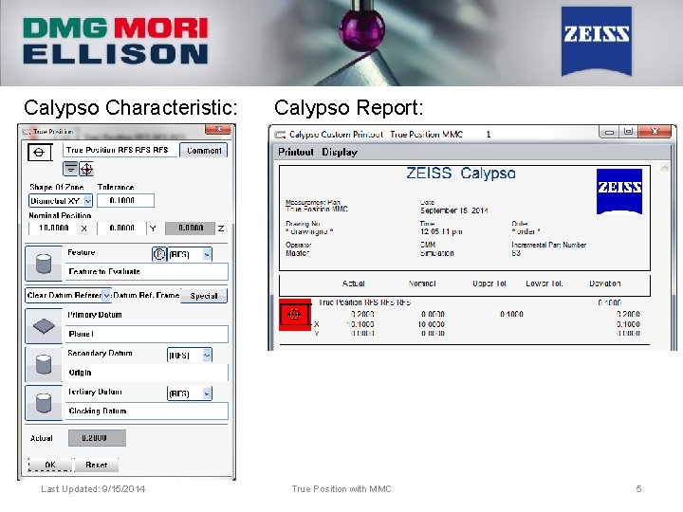Click the Plane1 primary datum field

[x=146, y=334]
